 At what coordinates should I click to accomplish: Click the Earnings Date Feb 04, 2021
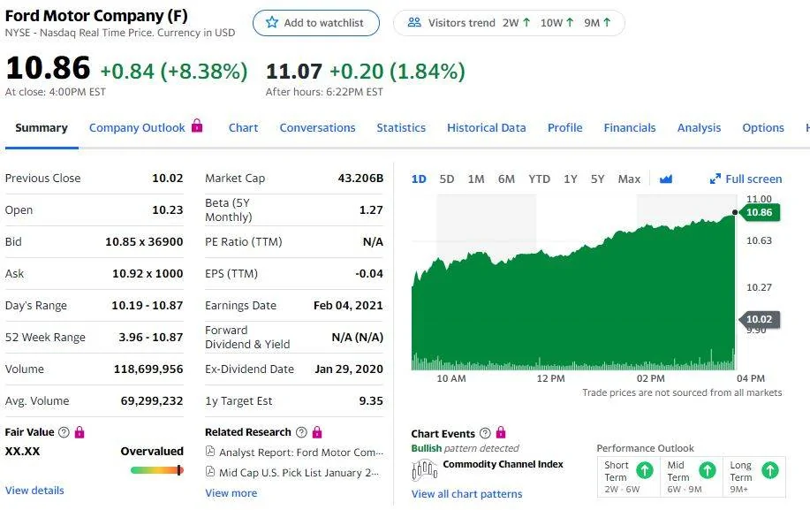348,305
